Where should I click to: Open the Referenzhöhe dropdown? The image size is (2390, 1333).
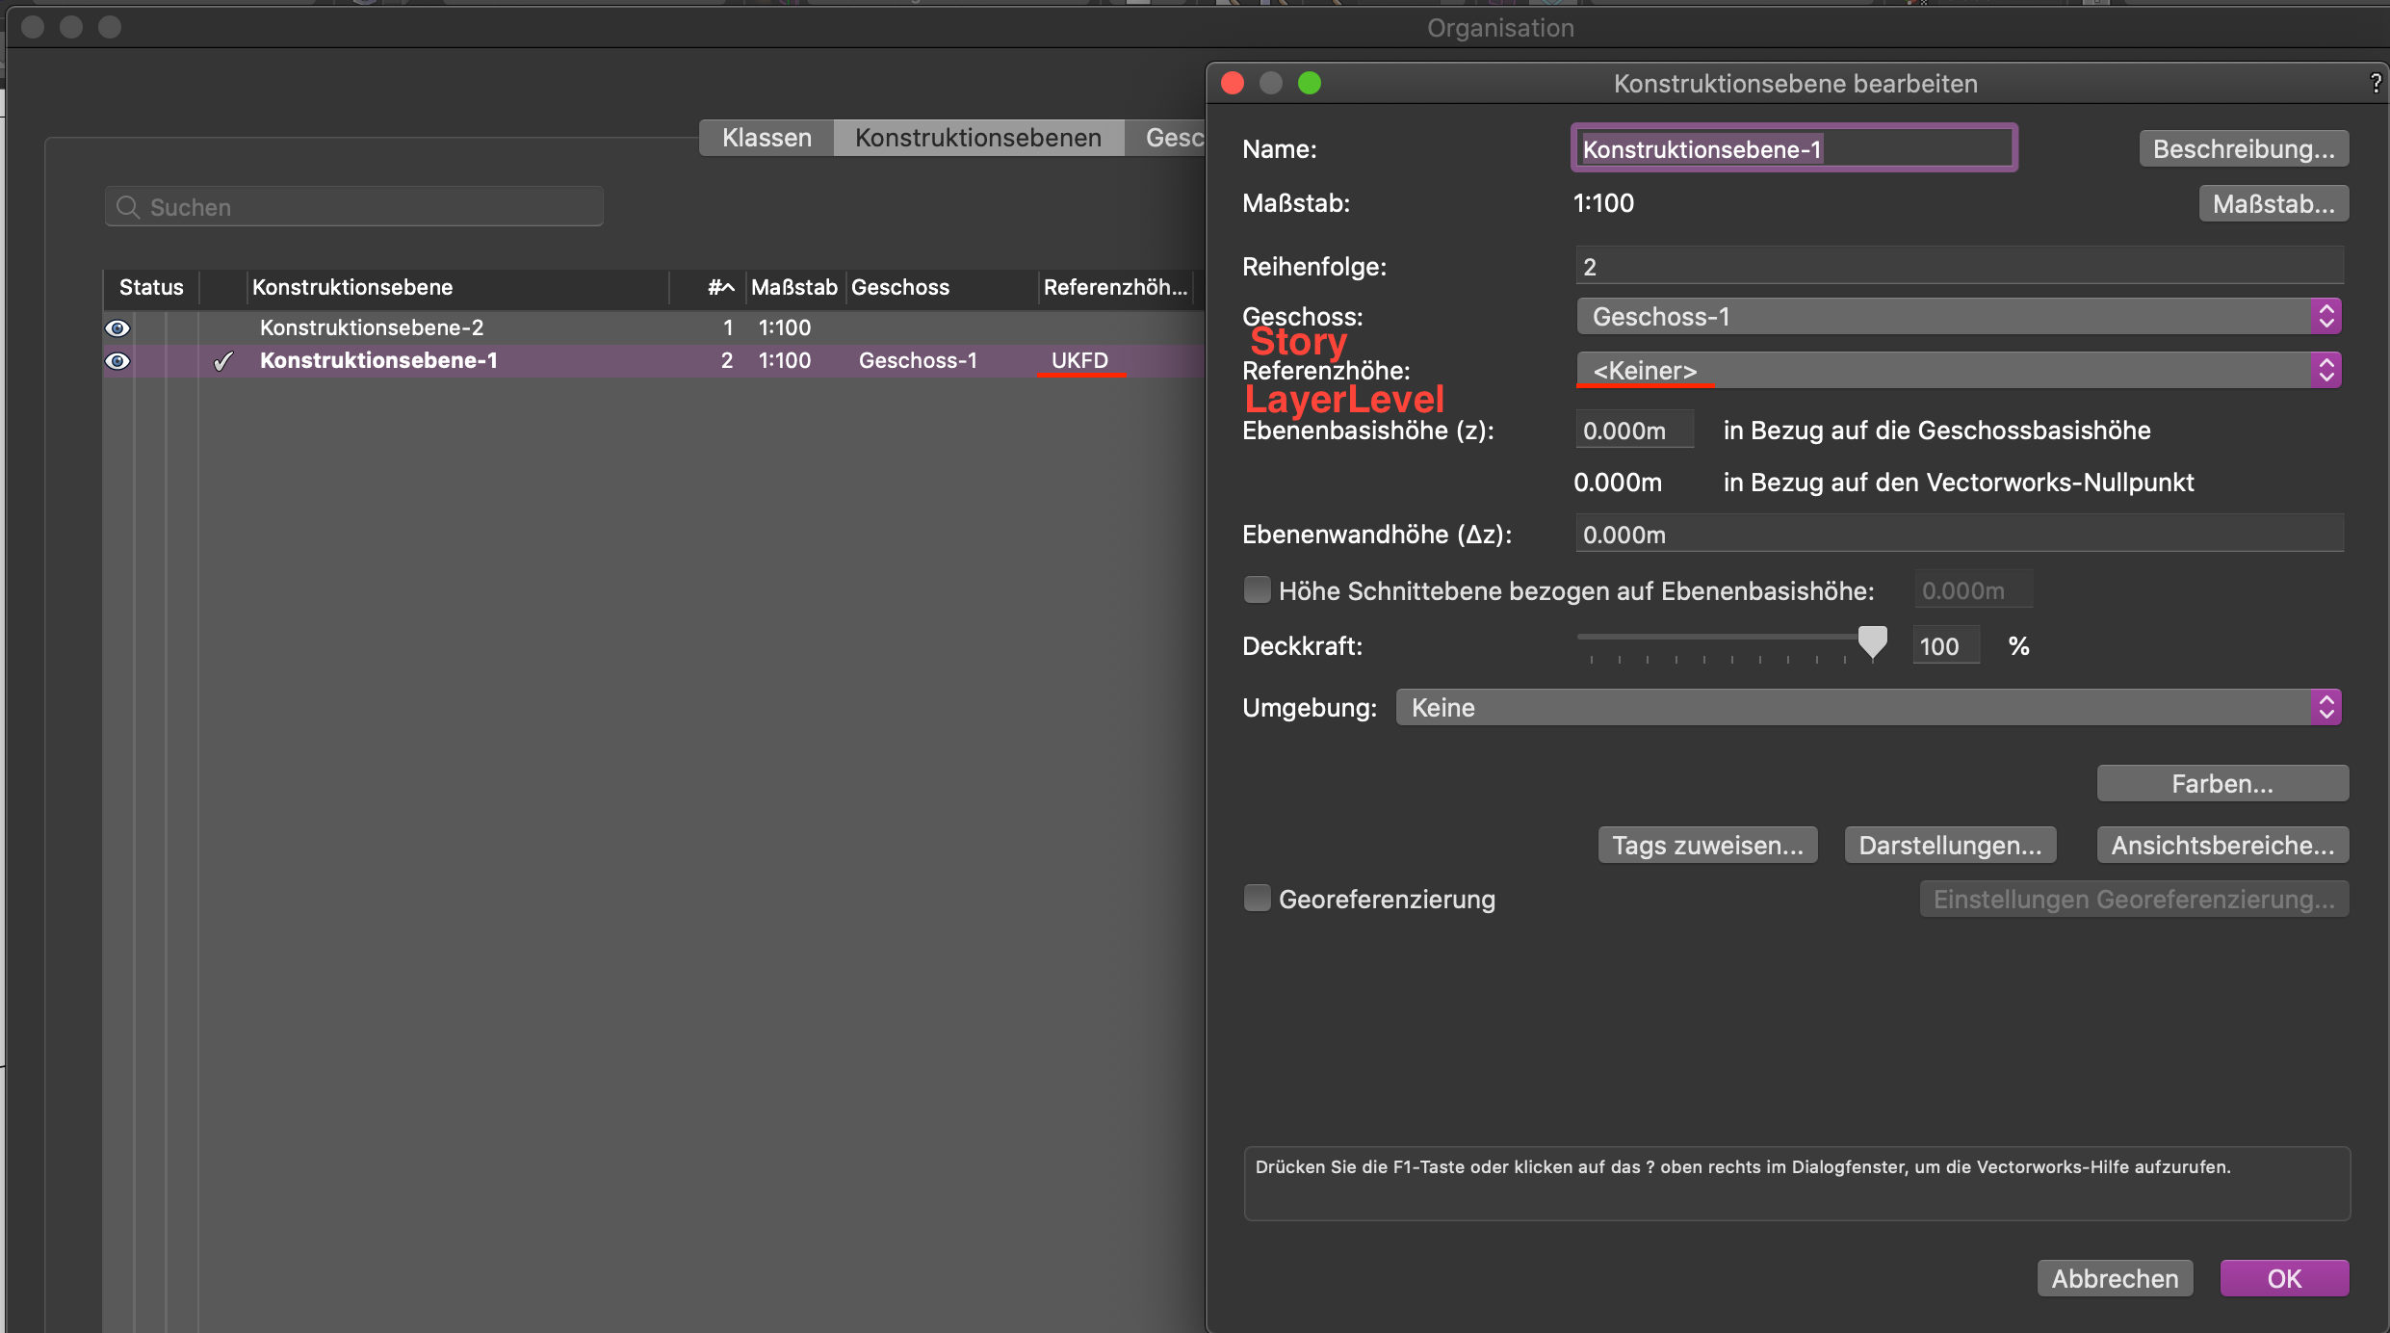coord(1959,371)
